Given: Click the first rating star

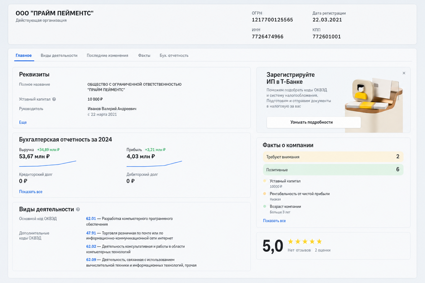Looking at the screenshot, I should pos(291,242).
